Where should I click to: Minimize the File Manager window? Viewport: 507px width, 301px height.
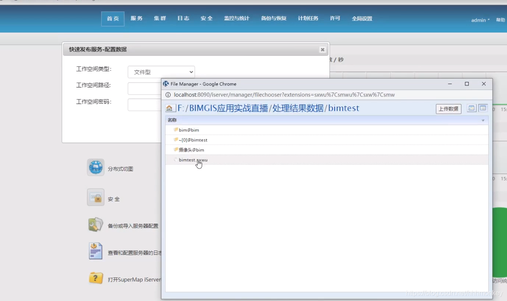click(450, 84)
